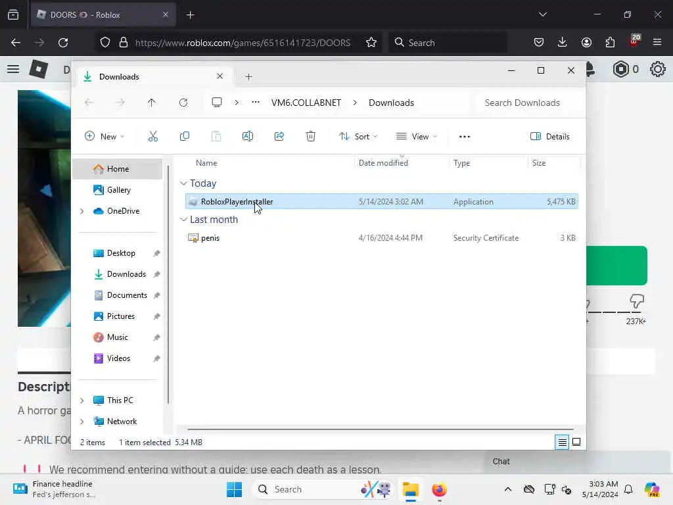Image resolution: width=673 pixels, height=505 pixels.
Task: Click the Roblox logo icon
Action: click(38, 69)
